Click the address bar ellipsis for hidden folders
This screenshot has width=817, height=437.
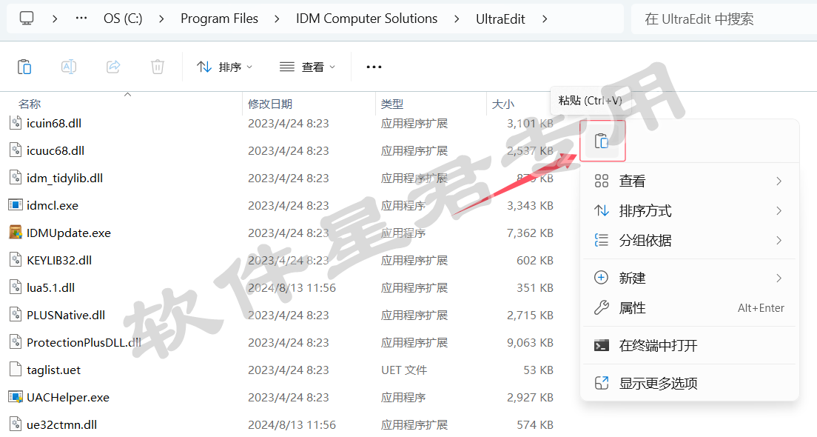click(81, 19)
